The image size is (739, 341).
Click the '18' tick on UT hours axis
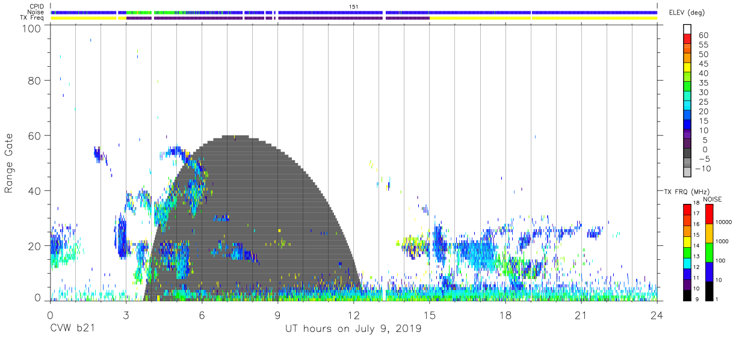[505, 315]
